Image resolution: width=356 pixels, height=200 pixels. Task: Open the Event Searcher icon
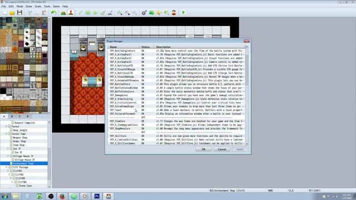tap(166, 13)
